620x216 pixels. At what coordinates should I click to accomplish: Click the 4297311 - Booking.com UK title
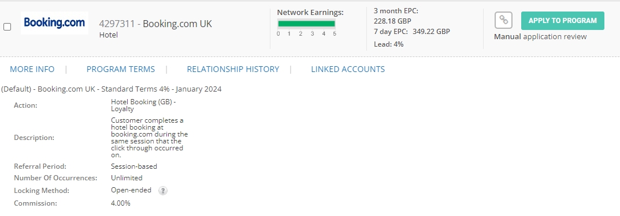pos(155,24)
